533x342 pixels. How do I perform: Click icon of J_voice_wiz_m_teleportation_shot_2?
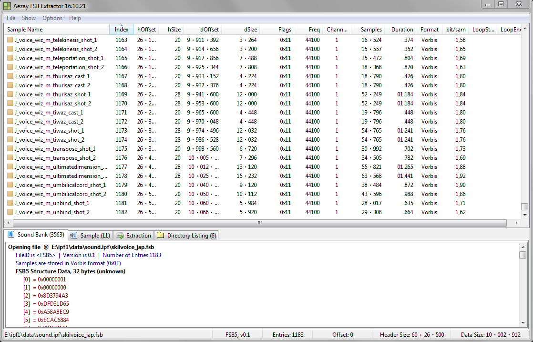tap(10, 67)
